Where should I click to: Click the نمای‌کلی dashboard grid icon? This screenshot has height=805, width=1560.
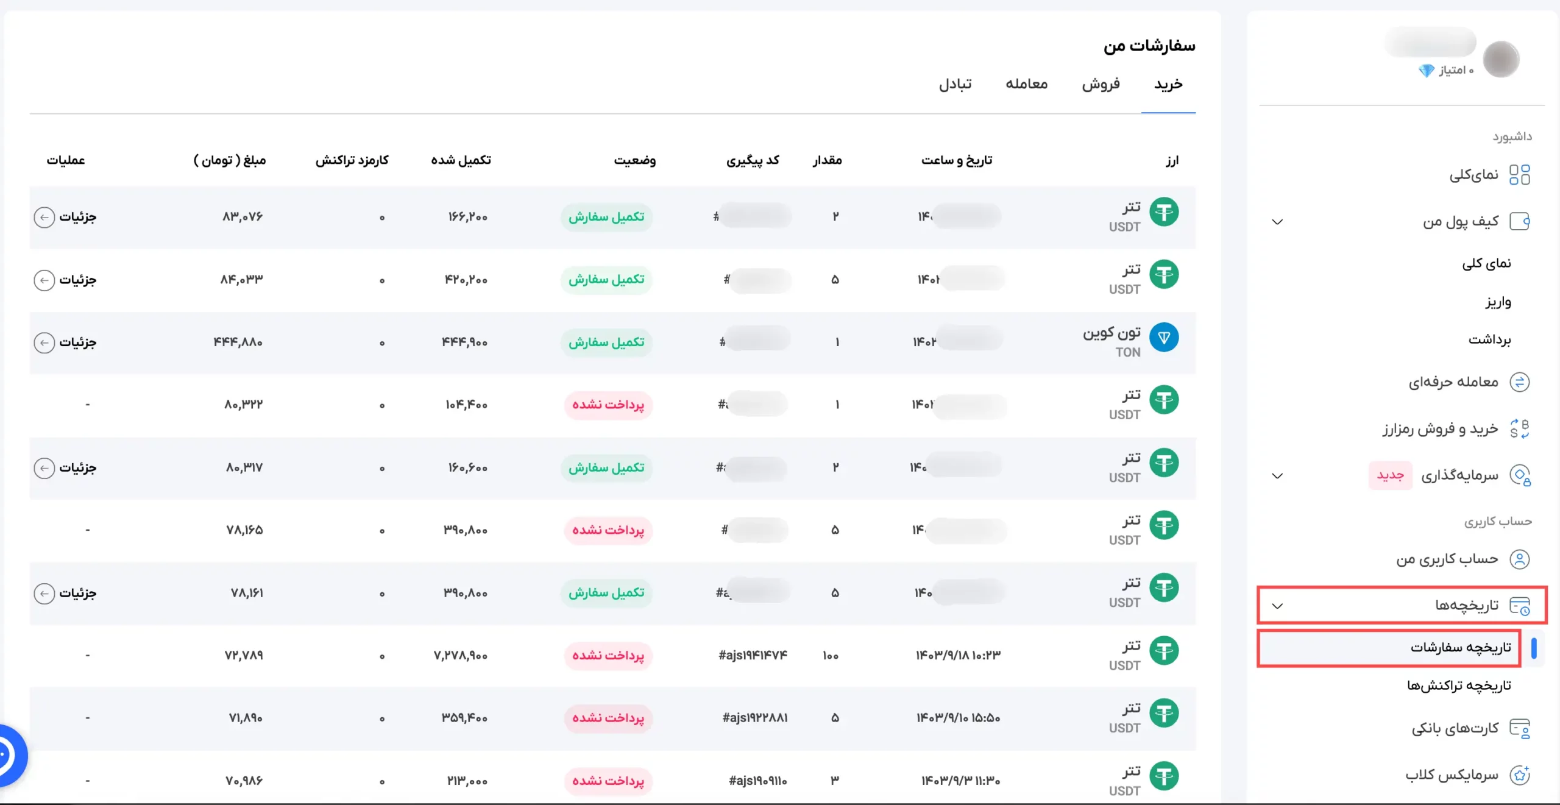click(x=1519, y=175)
